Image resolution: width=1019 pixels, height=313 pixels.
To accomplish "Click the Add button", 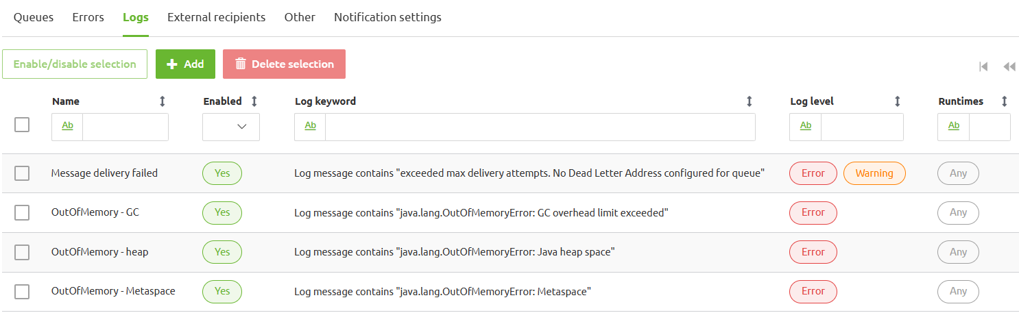I will click(x=185, y=64).
